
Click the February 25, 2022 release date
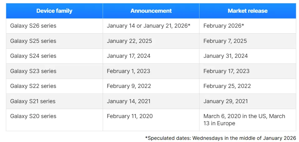click(x=227, y=86)
